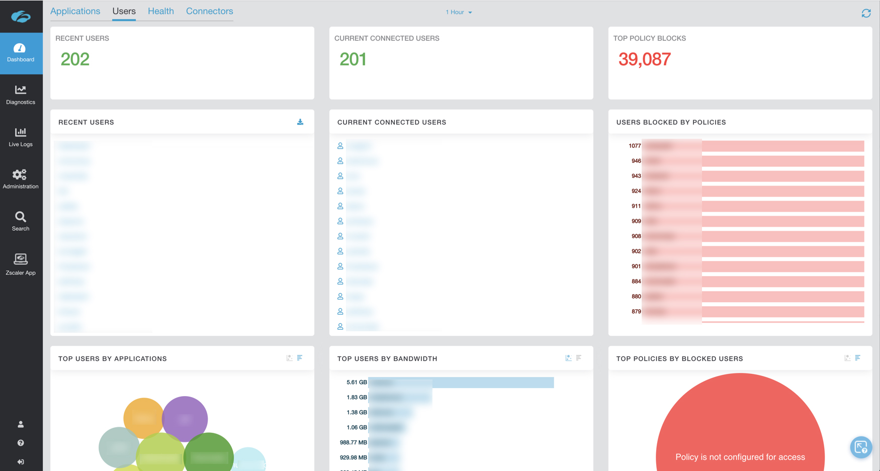Click the dark green application bubble
Screen dimensions: 880x471
pos(209,453)
